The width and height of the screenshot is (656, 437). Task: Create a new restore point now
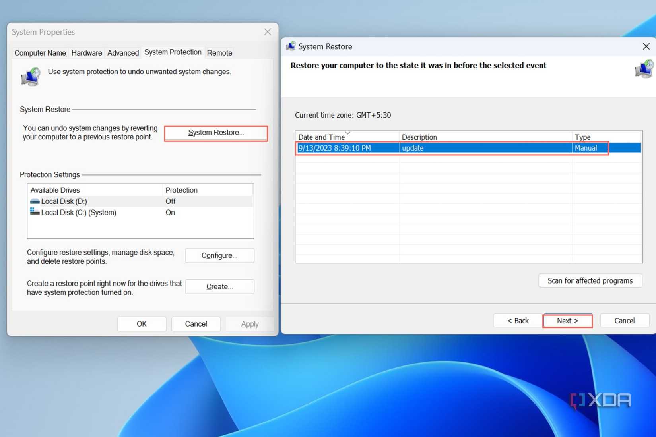pos(219,286)
